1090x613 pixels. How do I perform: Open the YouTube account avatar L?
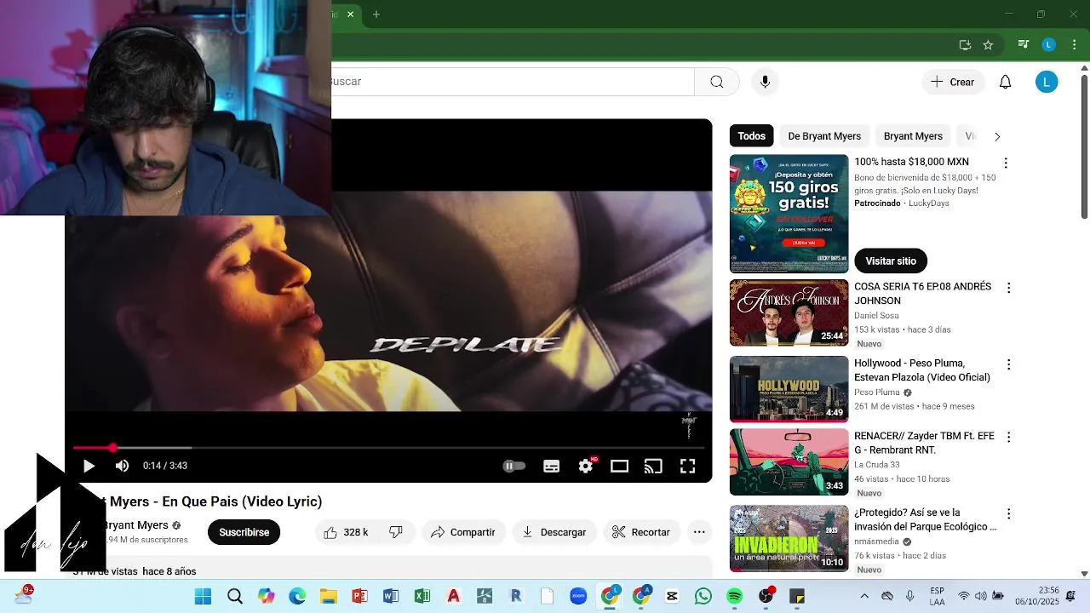(1047, 82)
